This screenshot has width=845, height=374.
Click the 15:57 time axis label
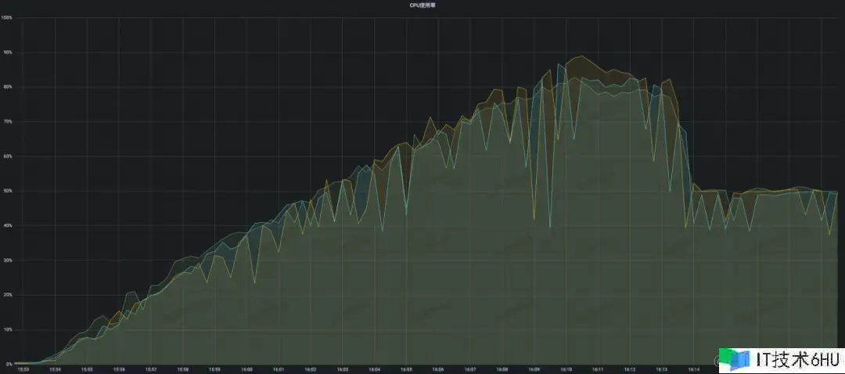tap(151, 369)
